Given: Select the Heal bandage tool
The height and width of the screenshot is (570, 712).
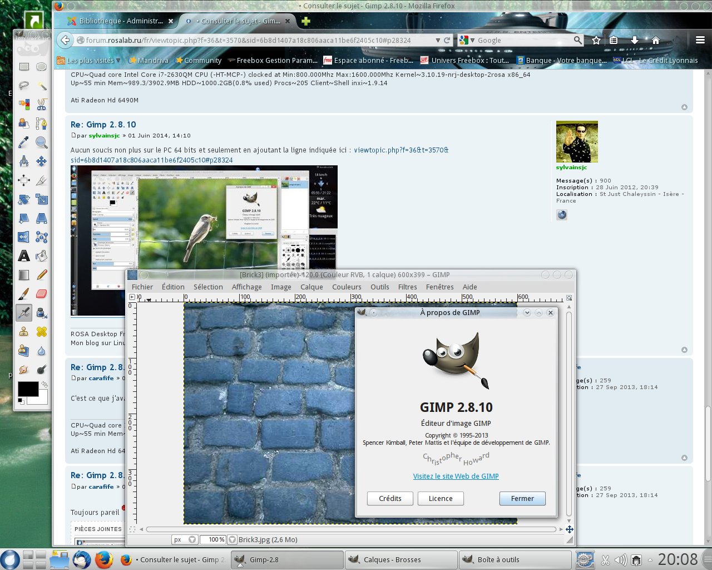Looking at the screenshot, I should 42,332.
